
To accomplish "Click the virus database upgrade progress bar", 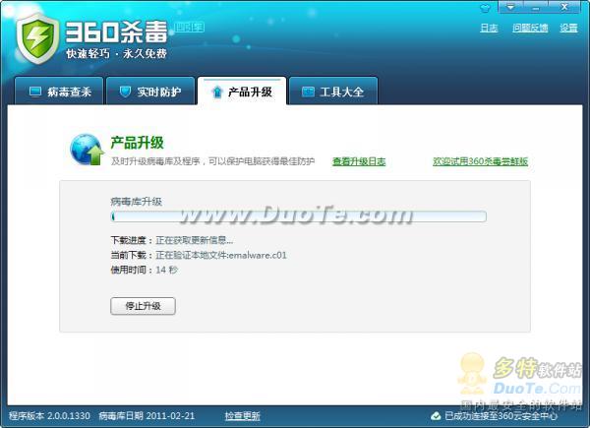I will 299,216.
